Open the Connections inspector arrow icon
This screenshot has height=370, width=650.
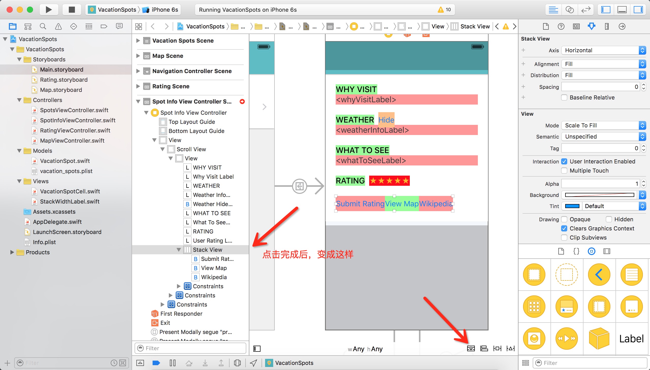622,26
